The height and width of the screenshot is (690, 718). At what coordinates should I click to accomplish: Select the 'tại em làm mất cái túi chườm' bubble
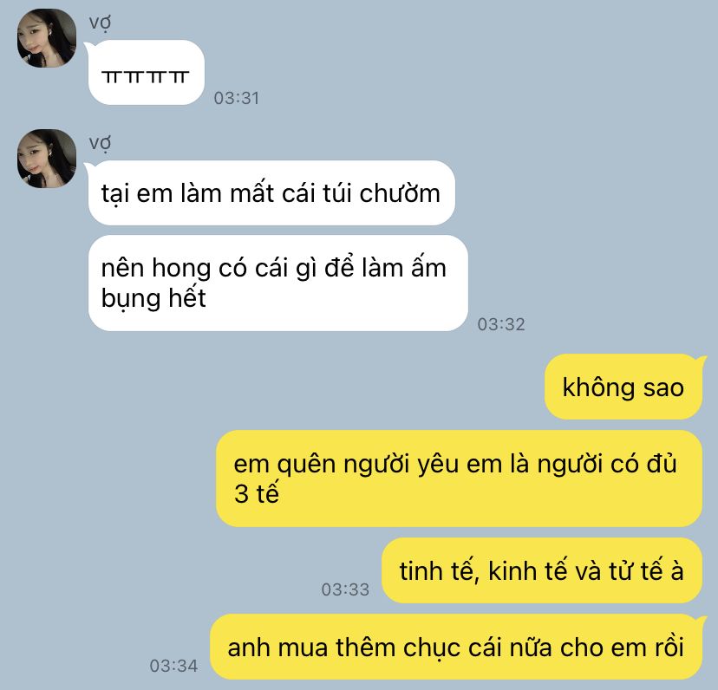click(x=271, y=192)
